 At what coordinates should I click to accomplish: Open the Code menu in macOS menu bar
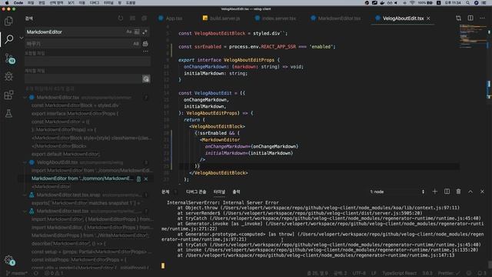coord(18,3)
